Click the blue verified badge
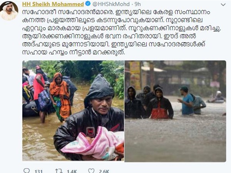This screenshot has height=173, width=231. [x=88, y=4]
